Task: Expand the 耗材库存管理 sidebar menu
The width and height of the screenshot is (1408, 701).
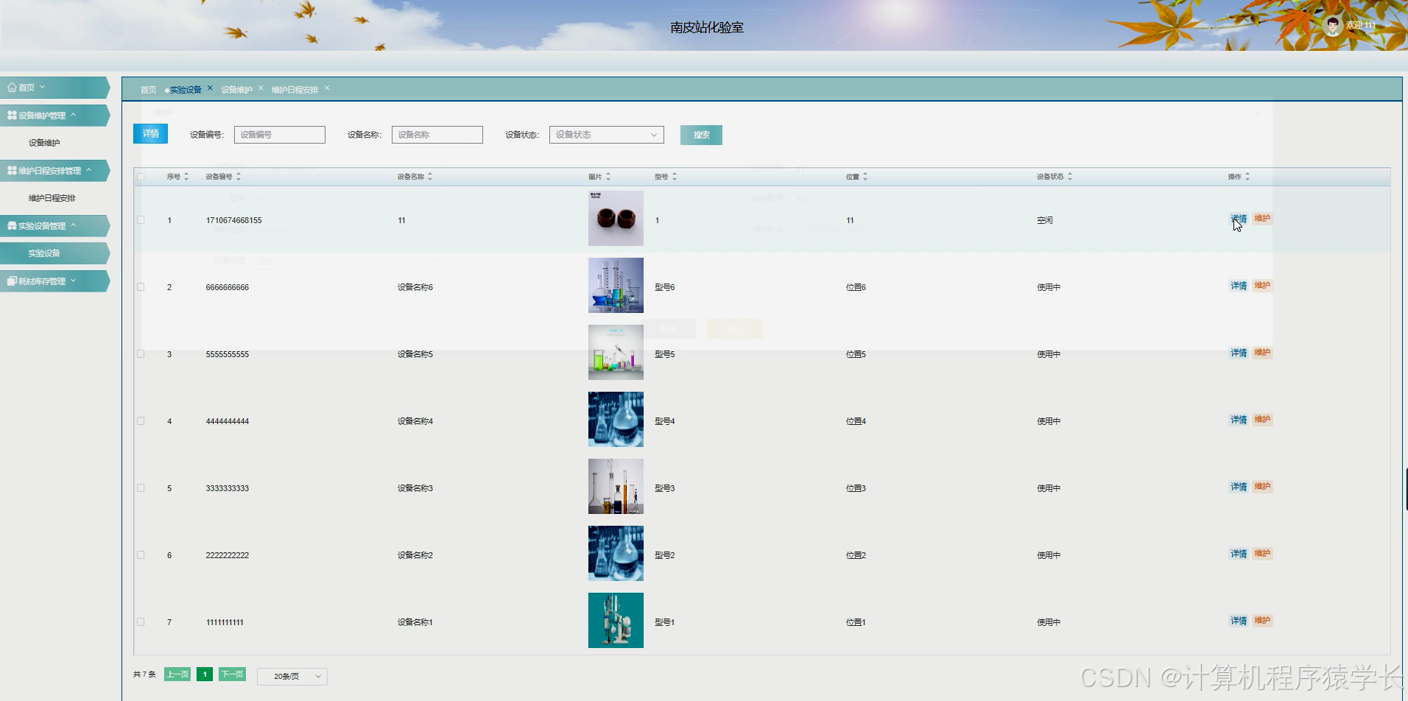Action: (54, 281)
